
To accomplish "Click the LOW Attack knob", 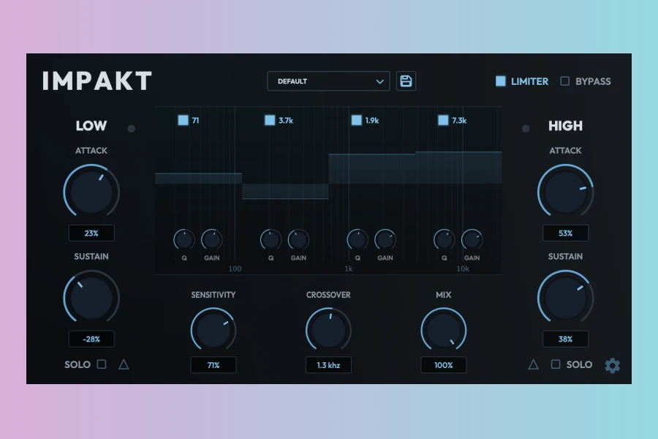I will click(91, 192).
